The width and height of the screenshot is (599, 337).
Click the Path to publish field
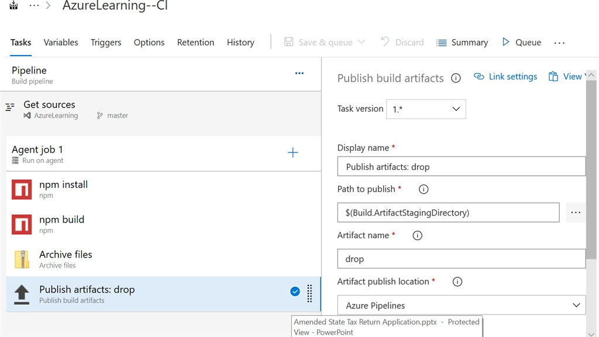pos(448,213)
